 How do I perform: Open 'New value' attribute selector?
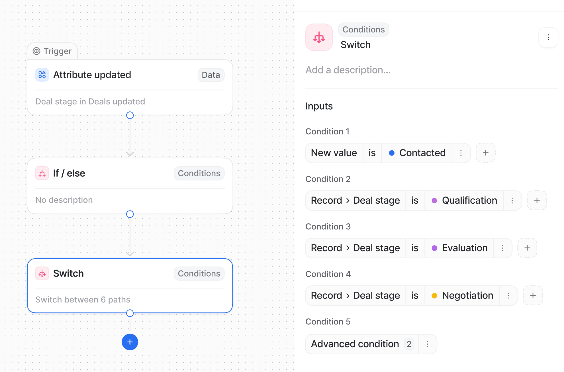tap(334, 153)
